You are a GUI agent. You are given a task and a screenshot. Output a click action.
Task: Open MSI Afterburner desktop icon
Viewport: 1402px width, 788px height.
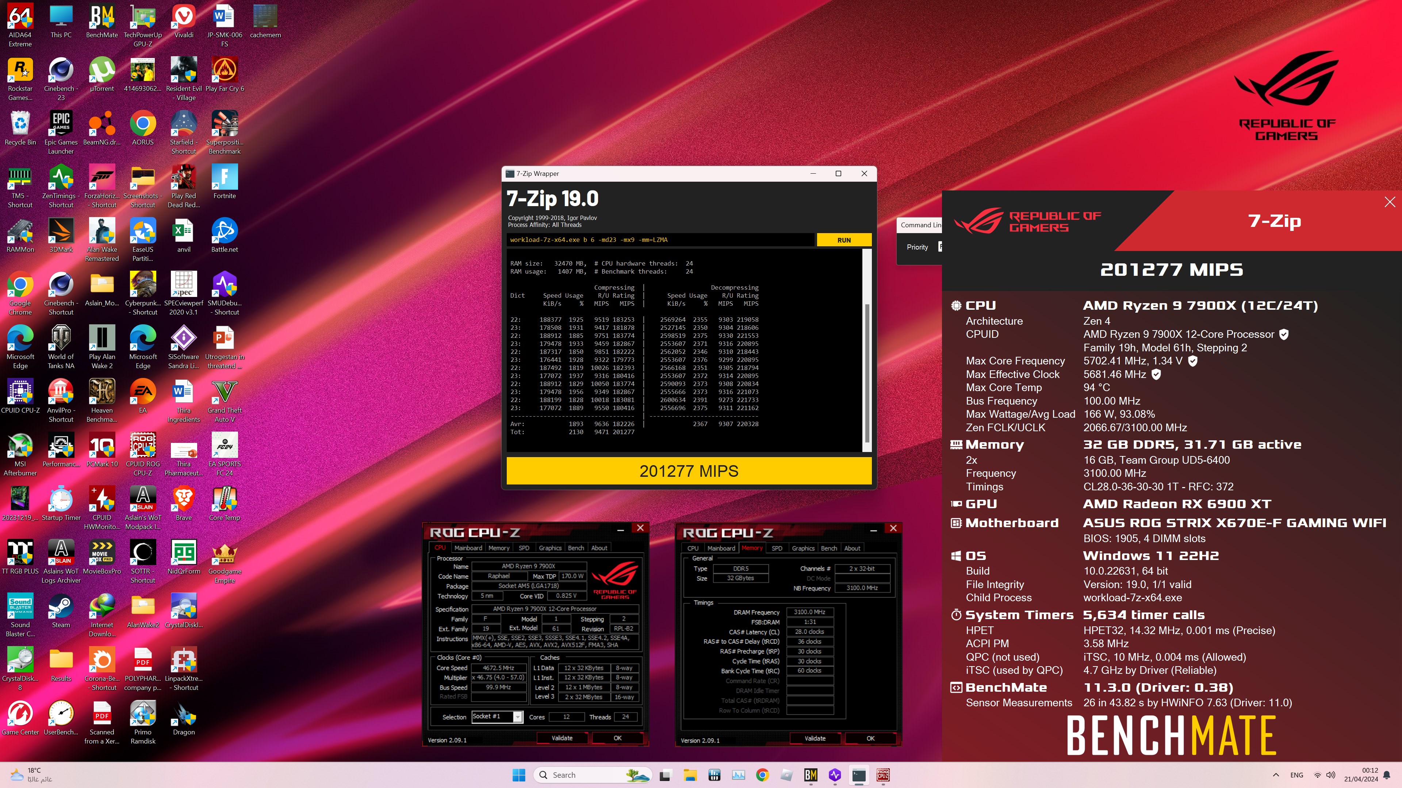click(20, 454)
